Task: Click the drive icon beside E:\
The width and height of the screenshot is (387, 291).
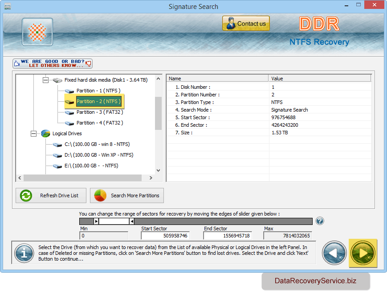Action: [57, 166]
